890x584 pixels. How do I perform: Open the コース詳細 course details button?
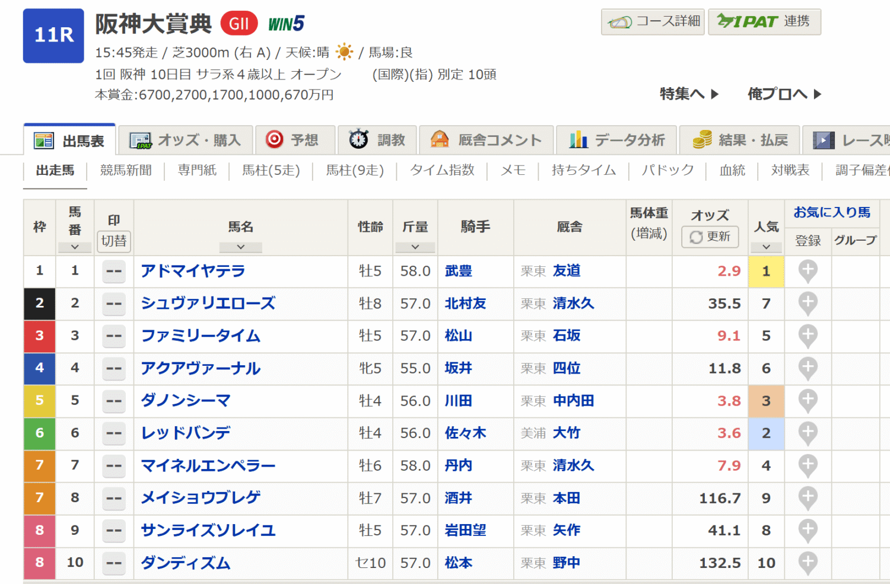click(653, 22)
